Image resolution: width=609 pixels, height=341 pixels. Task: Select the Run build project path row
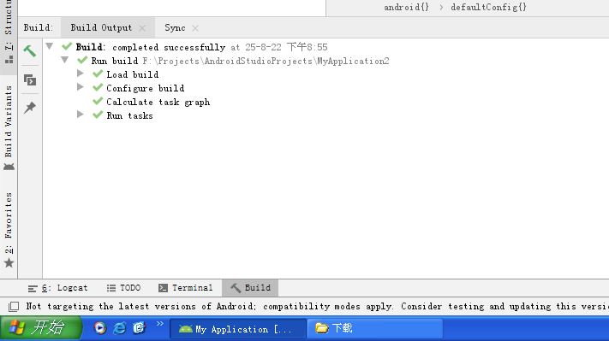pyautogui.click(x=240, y=61)
